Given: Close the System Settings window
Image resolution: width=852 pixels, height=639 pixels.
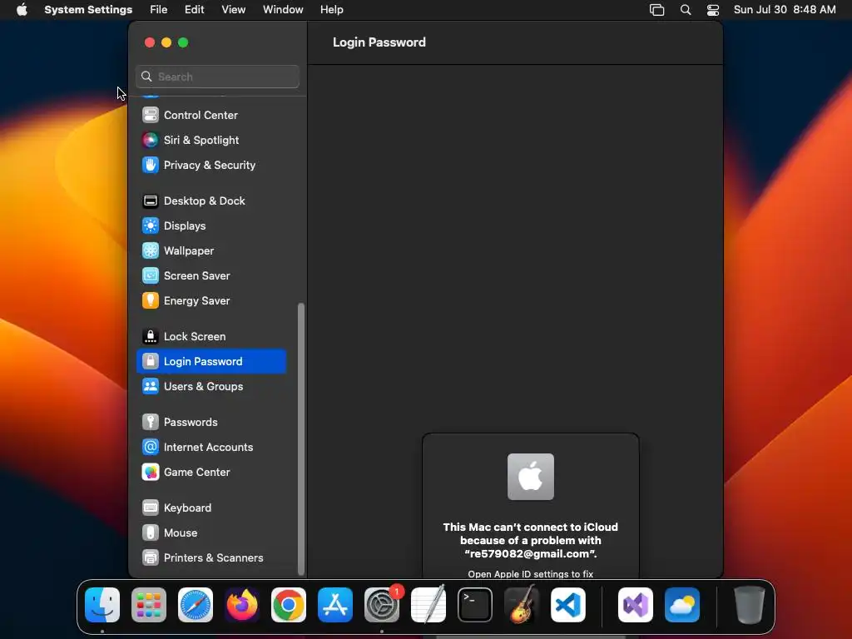Looking at the screenshot, I should tap(150, 42).
